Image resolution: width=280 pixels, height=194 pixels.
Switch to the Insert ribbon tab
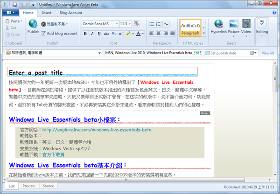pos(47,13)
